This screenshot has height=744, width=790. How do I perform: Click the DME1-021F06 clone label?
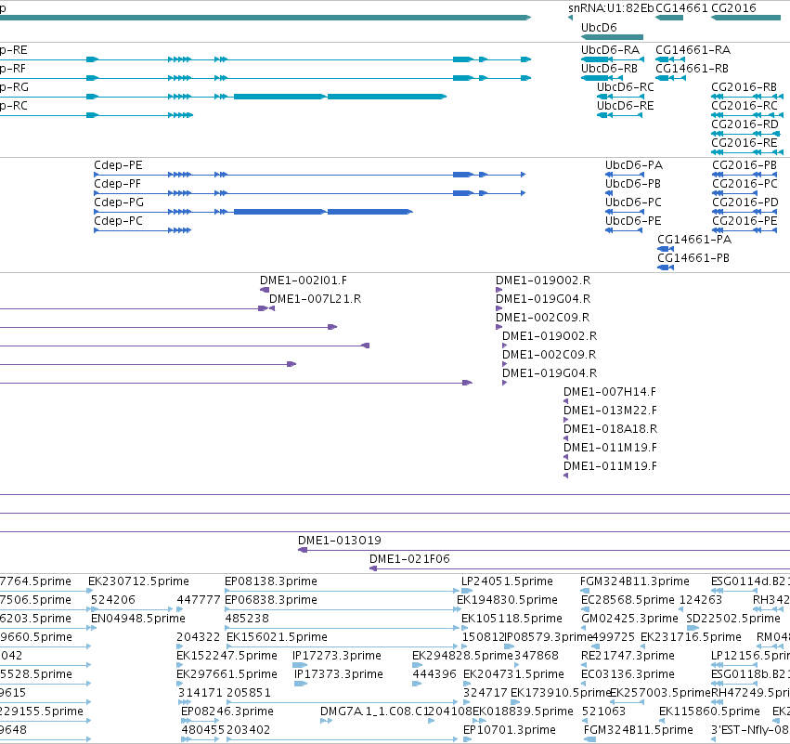click(x=409, y=559)
